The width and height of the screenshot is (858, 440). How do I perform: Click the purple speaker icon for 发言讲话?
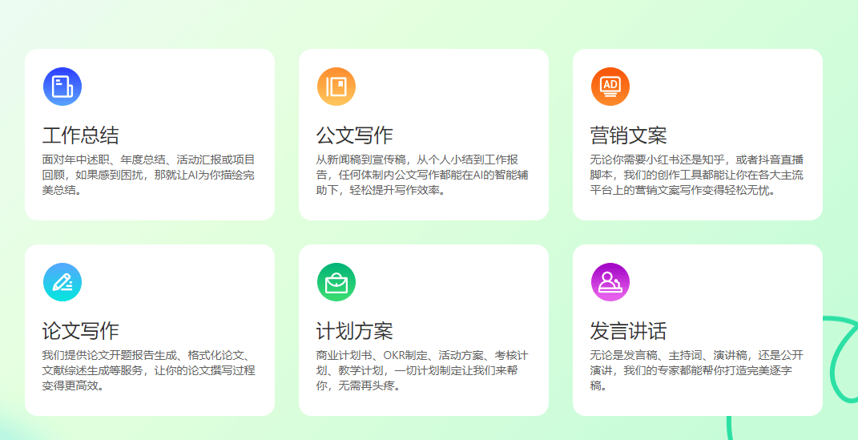click(610, 282)
